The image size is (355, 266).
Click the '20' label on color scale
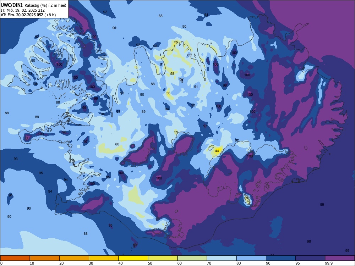coord(61,263)
